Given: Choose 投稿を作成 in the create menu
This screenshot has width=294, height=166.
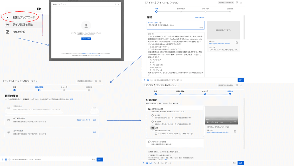Looking at the screenshot, I should 19,32.
